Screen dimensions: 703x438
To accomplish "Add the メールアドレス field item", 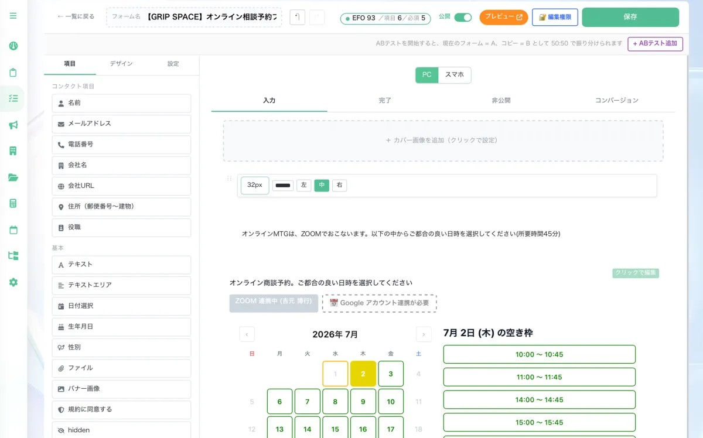I will coord(121,124).
